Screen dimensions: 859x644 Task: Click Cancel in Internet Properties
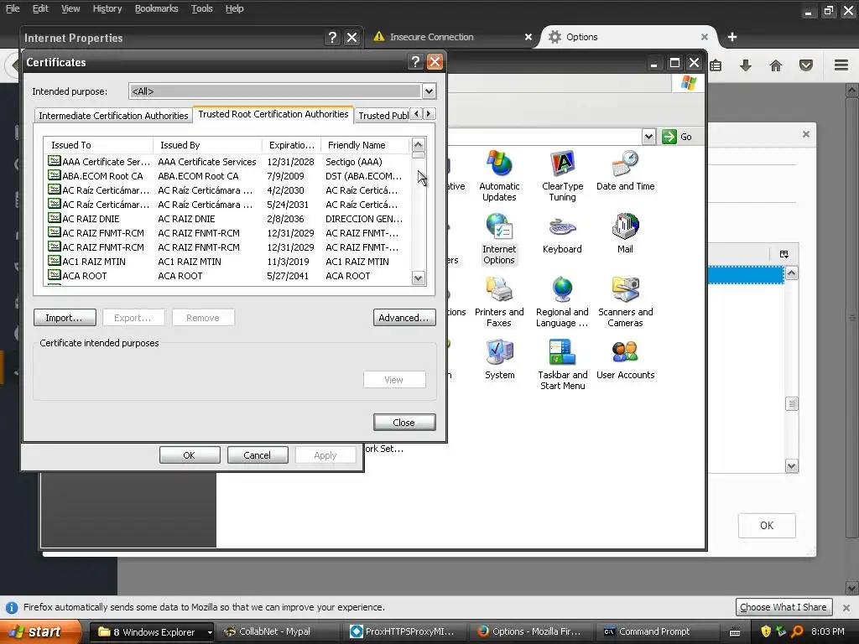click(x=257, y=455)
